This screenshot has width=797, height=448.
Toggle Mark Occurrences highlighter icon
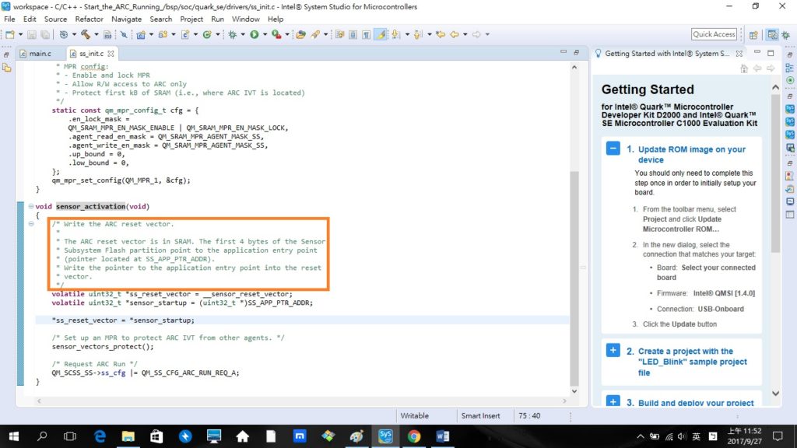[x=380, y=34]
